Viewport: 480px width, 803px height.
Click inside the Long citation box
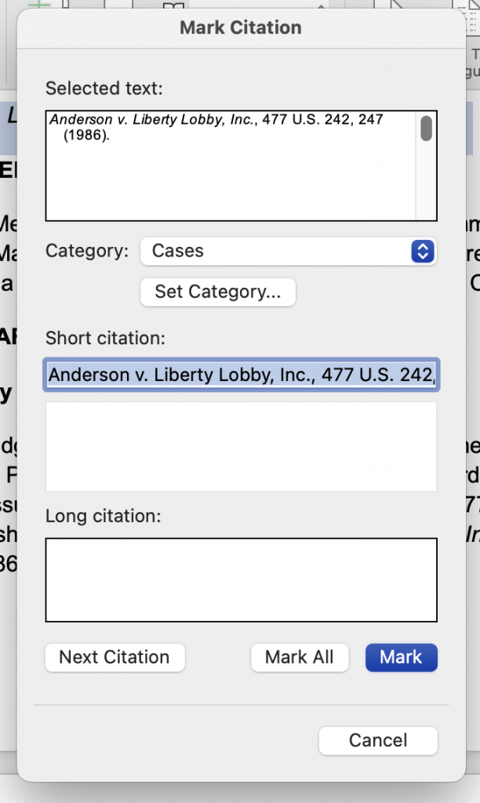[x=241, y=579]
